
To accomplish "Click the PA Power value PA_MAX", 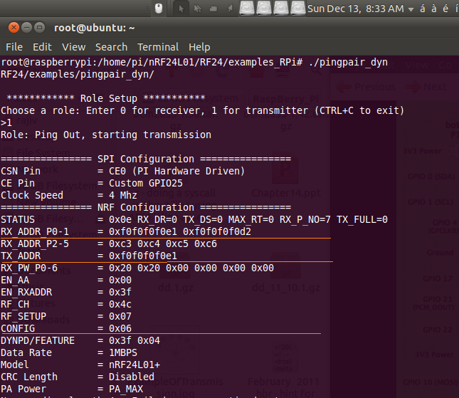I will (126, 389).
